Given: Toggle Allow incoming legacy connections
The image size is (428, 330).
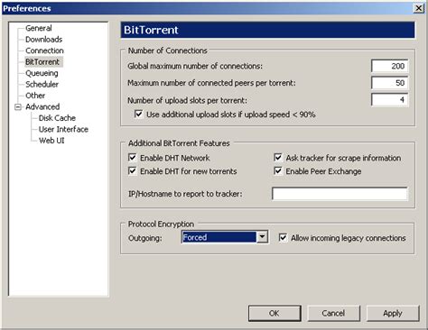Looking at the screenshot, I should 283,238.
